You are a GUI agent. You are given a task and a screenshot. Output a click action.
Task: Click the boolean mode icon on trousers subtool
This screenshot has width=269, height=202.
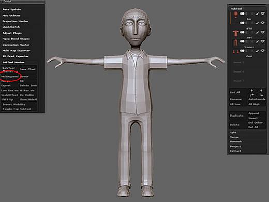coord(242,41)
